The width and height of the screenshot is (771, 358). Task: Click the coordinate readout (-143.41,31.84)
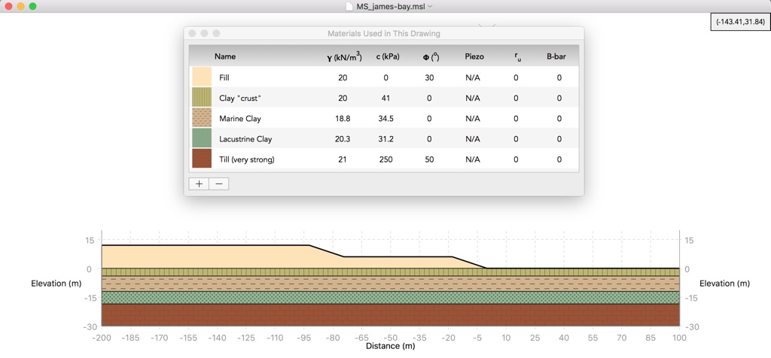pos(740,22)
